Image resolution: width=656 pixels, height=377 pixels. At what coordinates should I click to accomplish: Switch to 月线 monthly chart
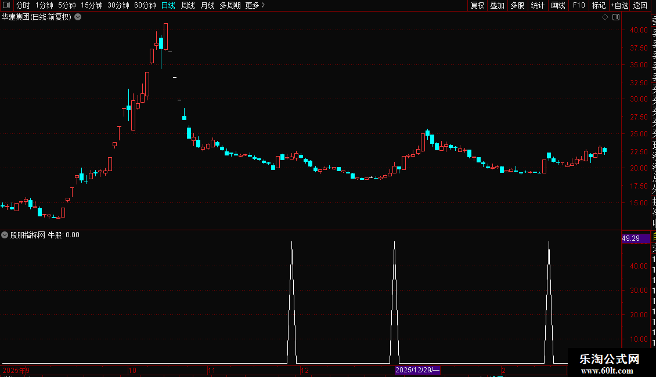pos(207,5)
